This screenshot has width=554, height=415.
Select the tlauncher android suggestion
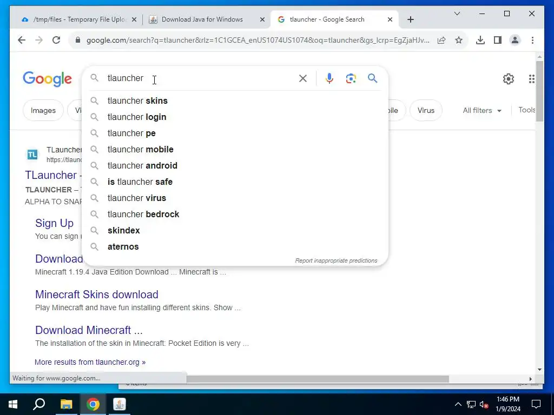point(235,166)
